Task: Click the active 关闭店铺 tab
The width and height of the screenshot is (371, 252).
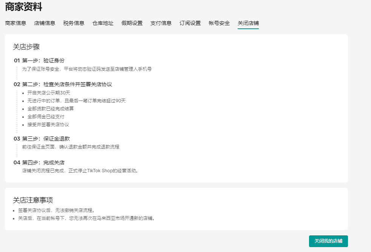Action: 248,23
